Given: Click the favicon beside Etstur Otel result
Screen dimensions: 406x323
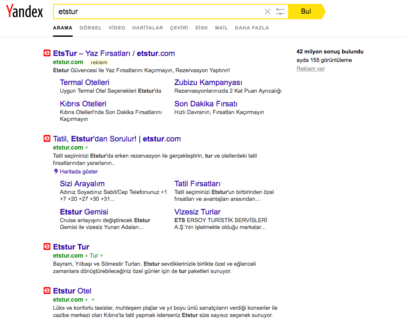Looking at the screenshot, I should tap(47, 291).
